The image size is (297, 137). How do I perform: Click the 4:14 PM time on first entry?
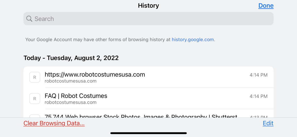pyautogui.click(x=258, y=75)
